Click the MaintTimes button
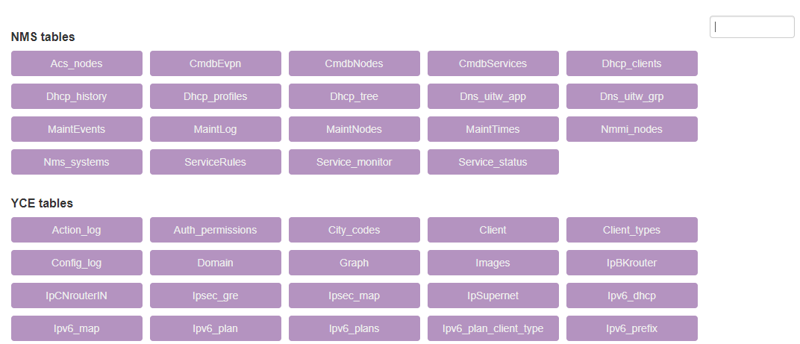 (493, 129)
